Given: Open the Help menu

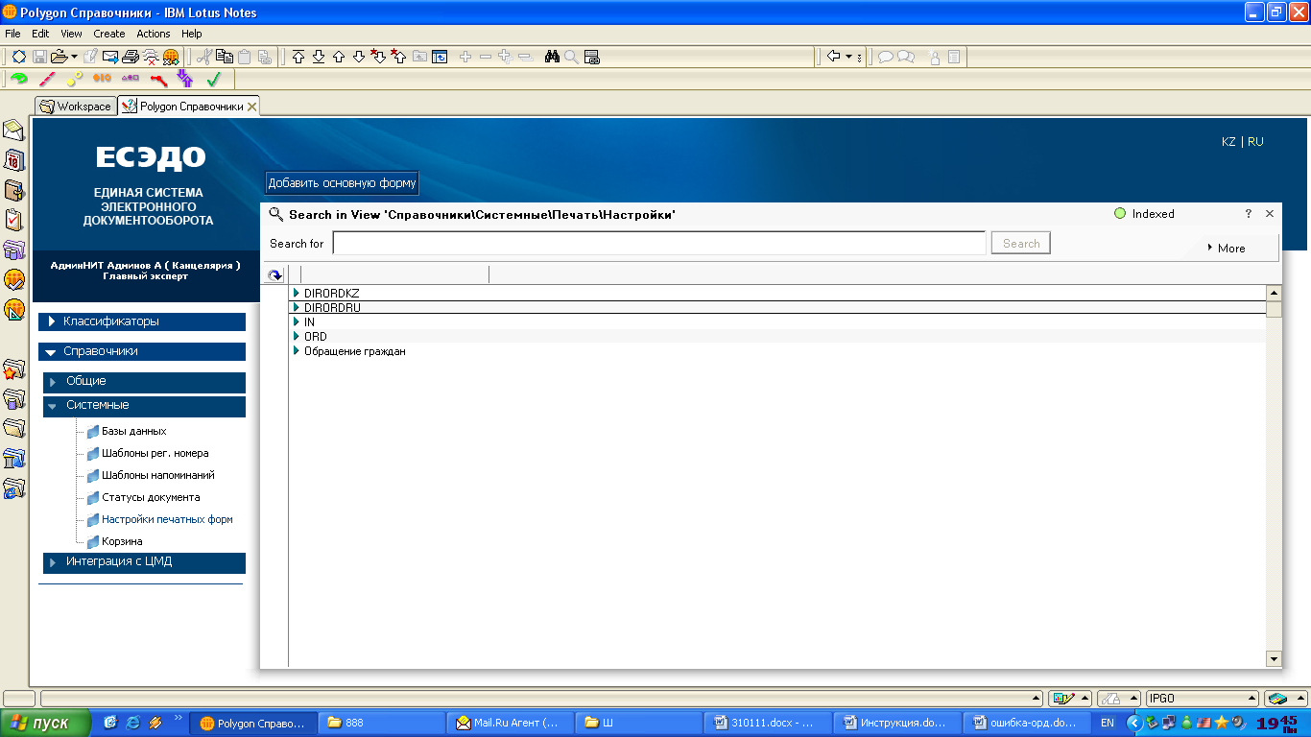Looking at the screenshot, I should (192, 34).
